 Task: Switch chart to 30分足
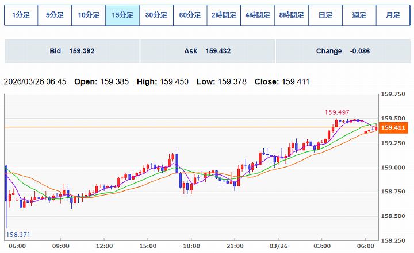tap(156, 15)
